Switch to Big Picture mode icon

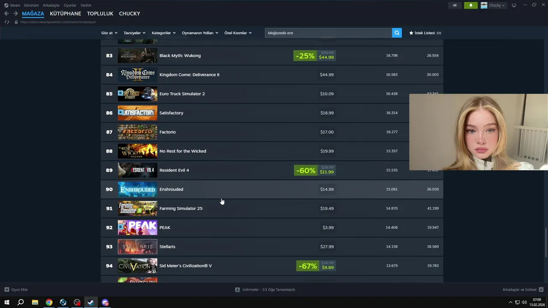coord(514,5)
